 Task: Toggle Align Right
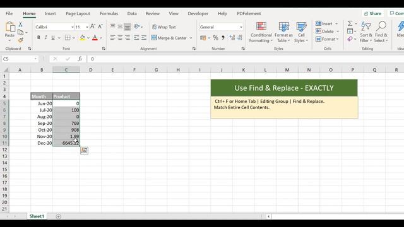click(128, 38)
